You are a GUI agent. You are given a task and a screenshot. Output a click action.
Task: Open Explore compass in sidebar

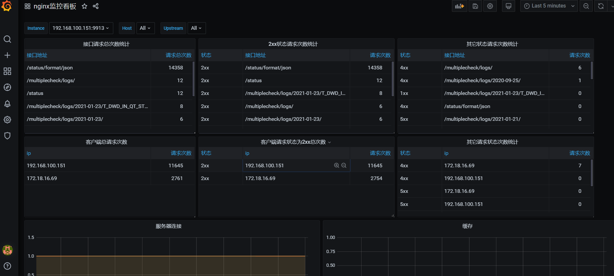[x=7, y=87]
